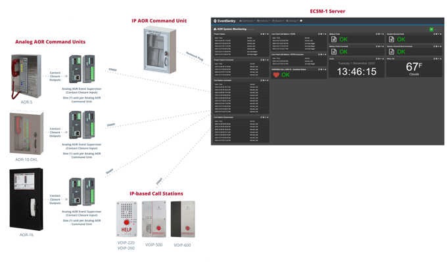Screen dimensions: 447x265
Task: Click the OK heartbeat status text
Action: 286,75
